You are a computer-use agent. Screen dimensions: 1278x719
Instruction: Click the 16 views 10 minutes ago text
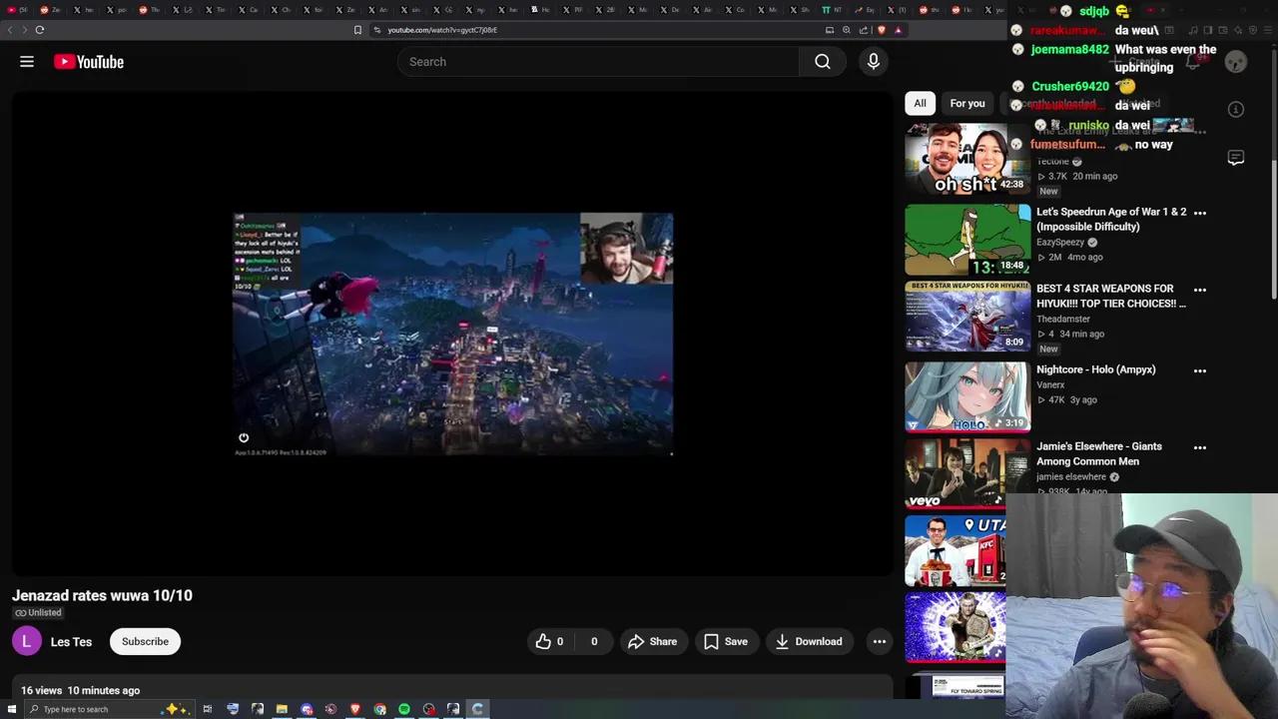coord(80,690)
